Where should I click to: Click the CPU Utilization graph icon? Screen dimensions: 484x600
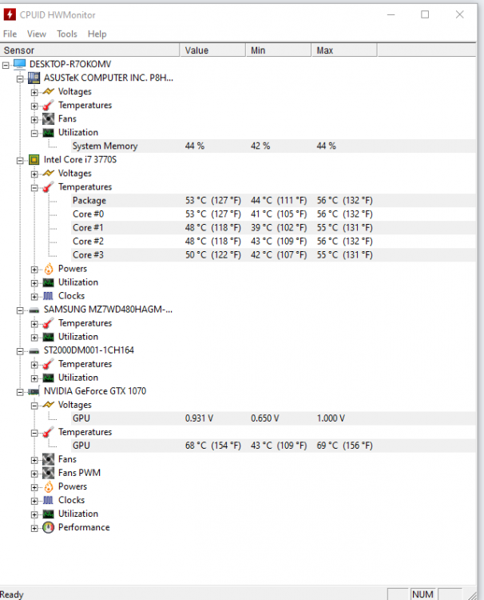[x=48, y=282]
